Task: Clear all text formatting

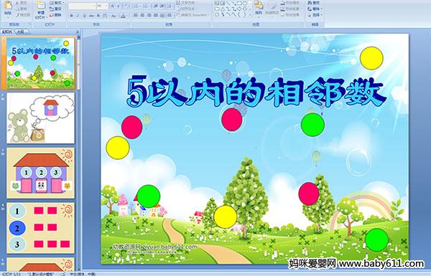Action: coord(126,6)
